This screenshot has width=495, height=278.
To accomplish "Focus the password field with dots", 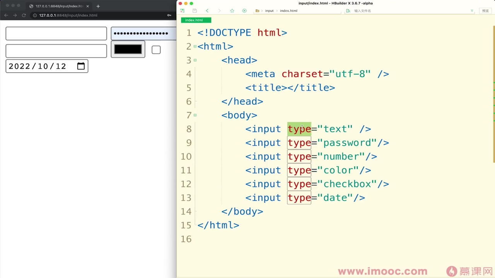I will click(x=143, y=34).
